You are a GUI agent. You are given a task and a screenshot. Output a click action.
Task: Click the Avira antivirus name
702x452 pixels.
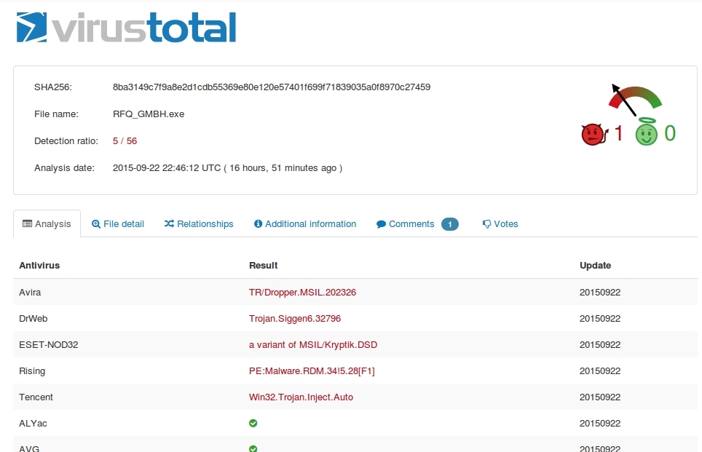pyautogui.click(x=30, y=292)
